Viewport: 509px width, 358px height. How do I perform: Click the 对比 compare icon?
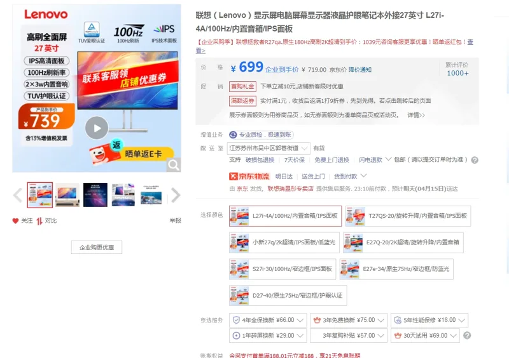coord(39,221)
